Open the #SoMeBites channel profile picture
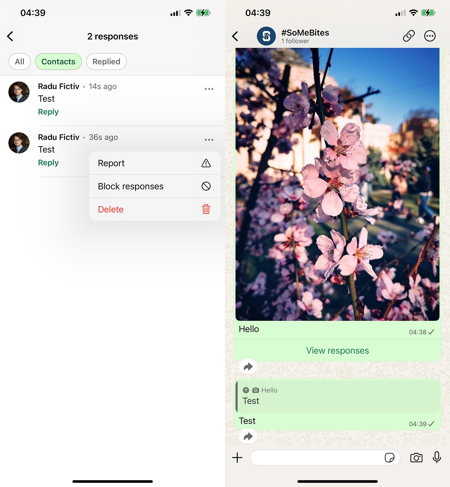 [x=266, y=36]
